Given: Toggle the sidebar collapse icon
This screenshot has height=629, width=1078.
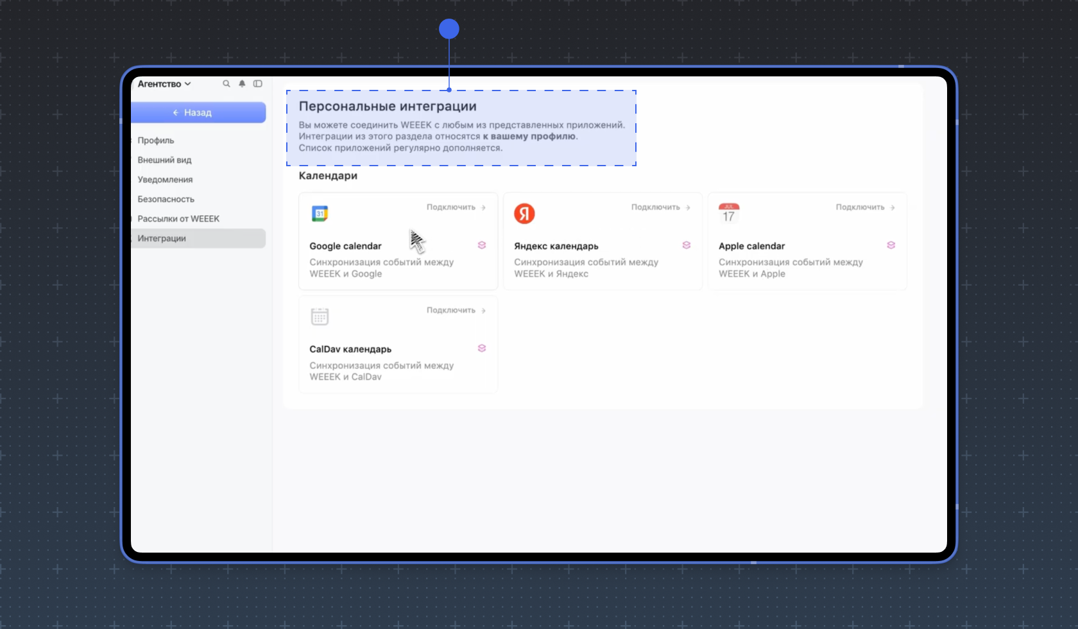Looking at the screenshot, I should tap(257, 83).
